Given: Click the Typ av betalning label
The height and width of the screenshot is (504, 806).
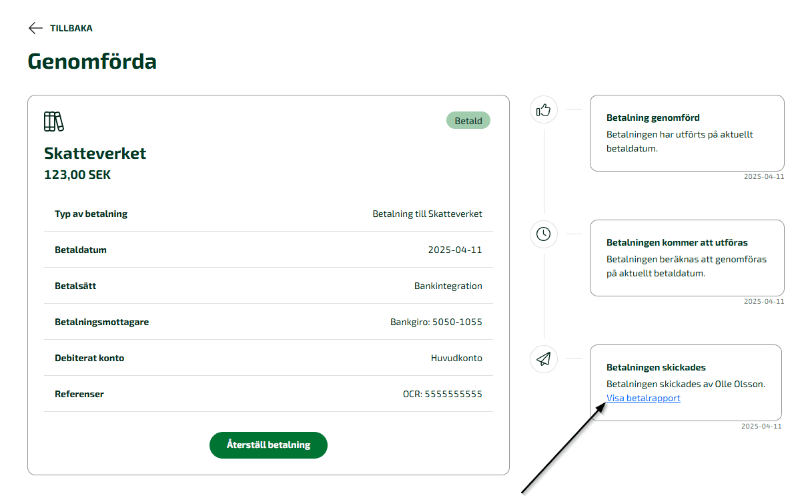Looking at the screenshot, I should point(91,214).
